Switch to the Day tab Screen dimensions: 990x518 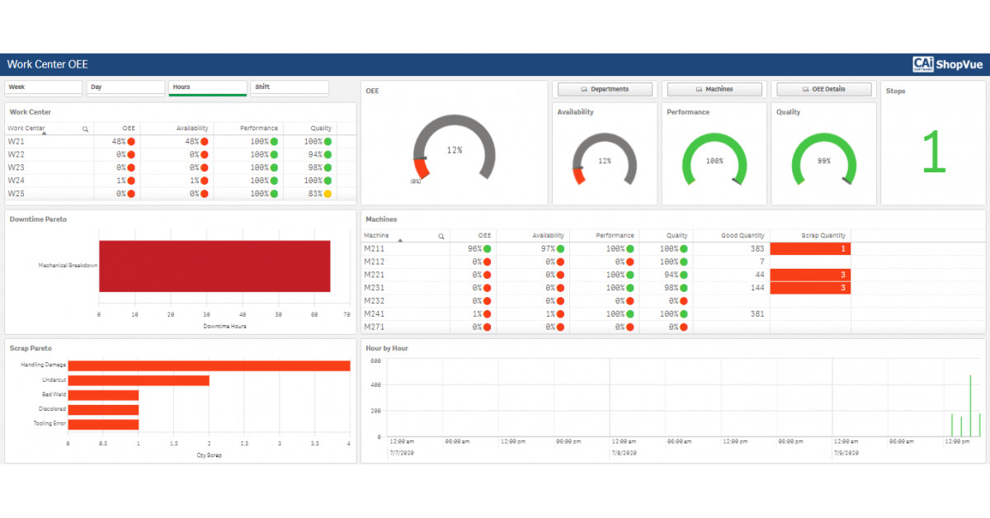tap(125, 87)
